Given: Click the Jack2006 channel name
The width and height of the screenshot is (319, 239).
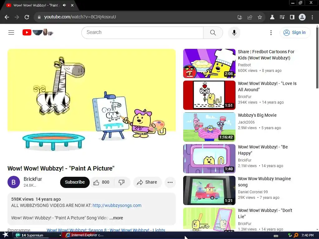Looking at the screenshot, I should pos(246,122).
